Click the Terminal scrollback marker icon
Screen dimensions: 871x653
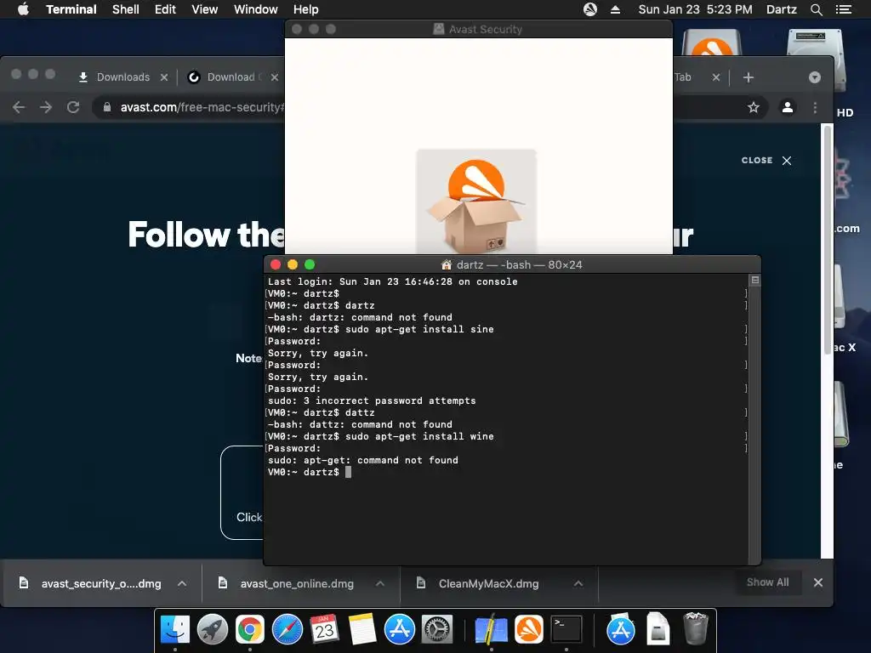pyautogui.click(x=755, y=280)
